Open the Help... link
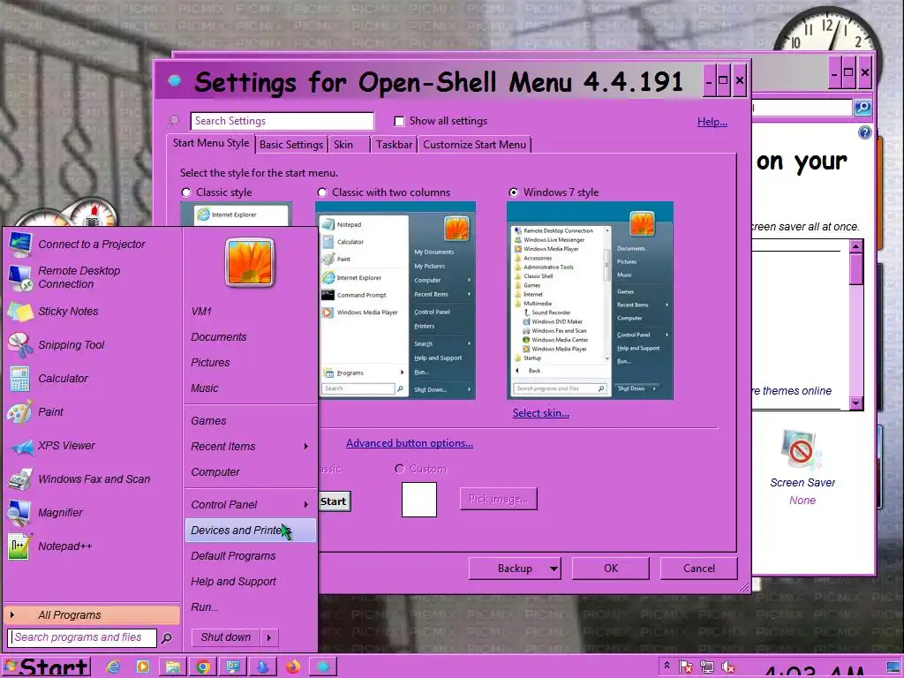This screenshot has width=904, height=678. click(712, 122)
